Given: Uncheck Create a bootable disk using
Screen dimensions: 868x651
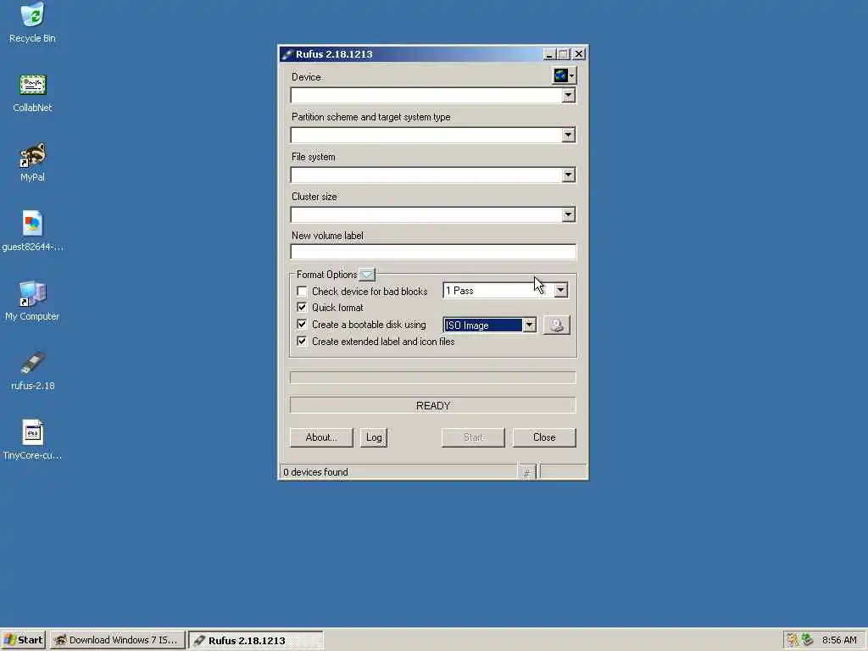Looking at the screenshot, I should coord(302,325).
